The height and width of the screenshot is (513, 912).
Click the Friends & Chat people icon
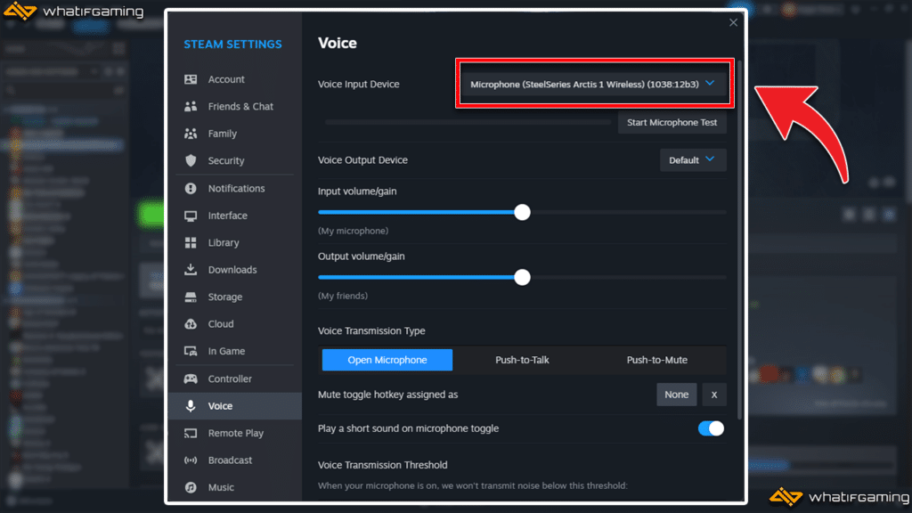click(191, 107)
